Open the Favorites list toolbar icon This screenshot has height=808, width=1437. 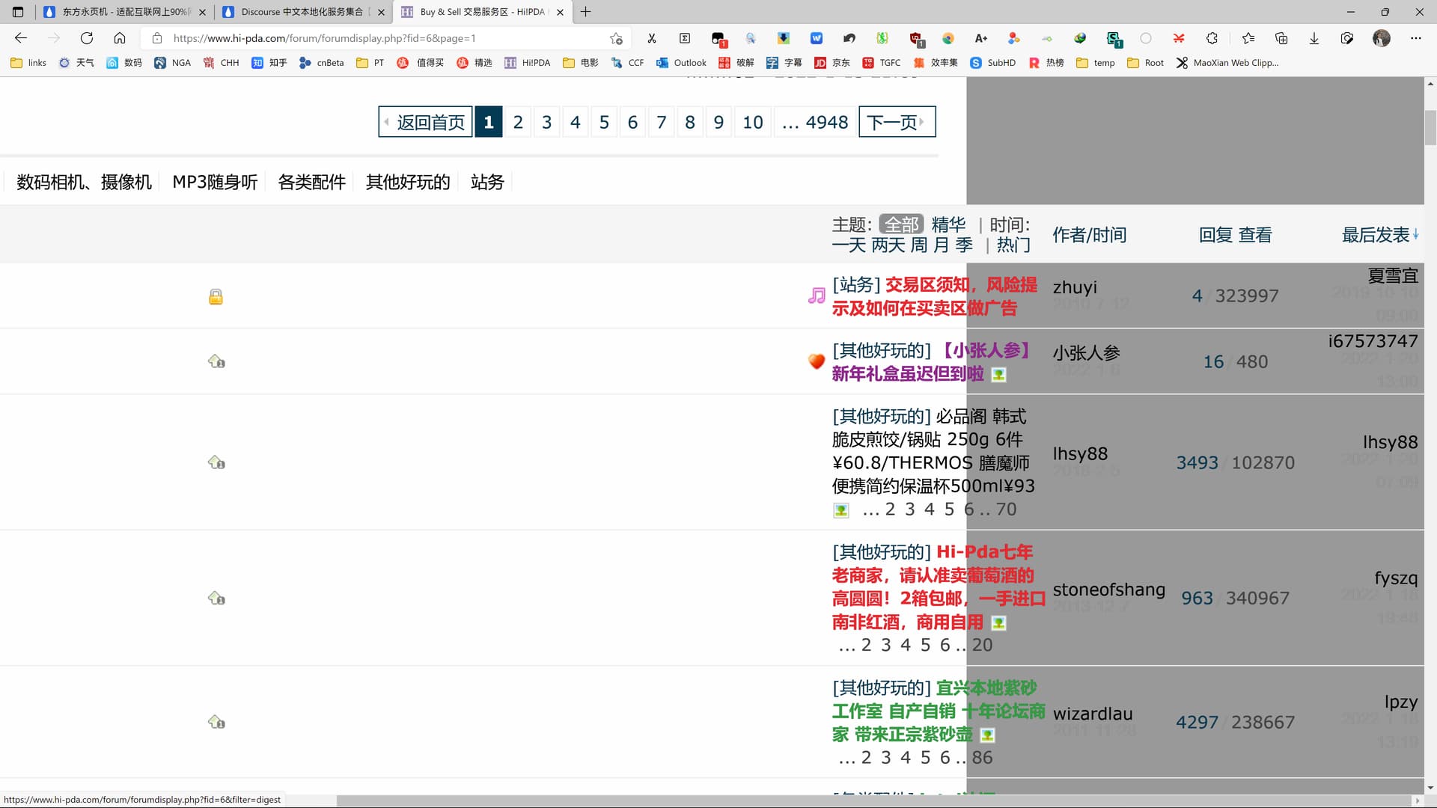pyautogui.click(x=1248, y=38)
